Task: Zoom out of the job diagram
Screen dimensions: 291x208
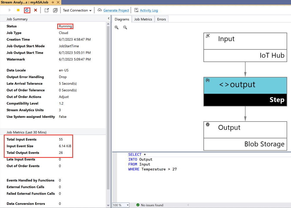Action: tap(125, 27)
